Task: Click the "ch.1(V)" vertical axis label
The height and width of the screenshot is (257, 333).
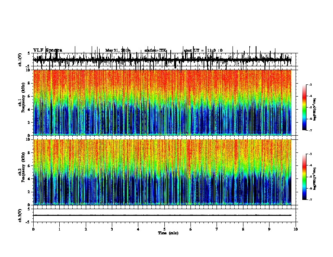Action: click(20, 60)
